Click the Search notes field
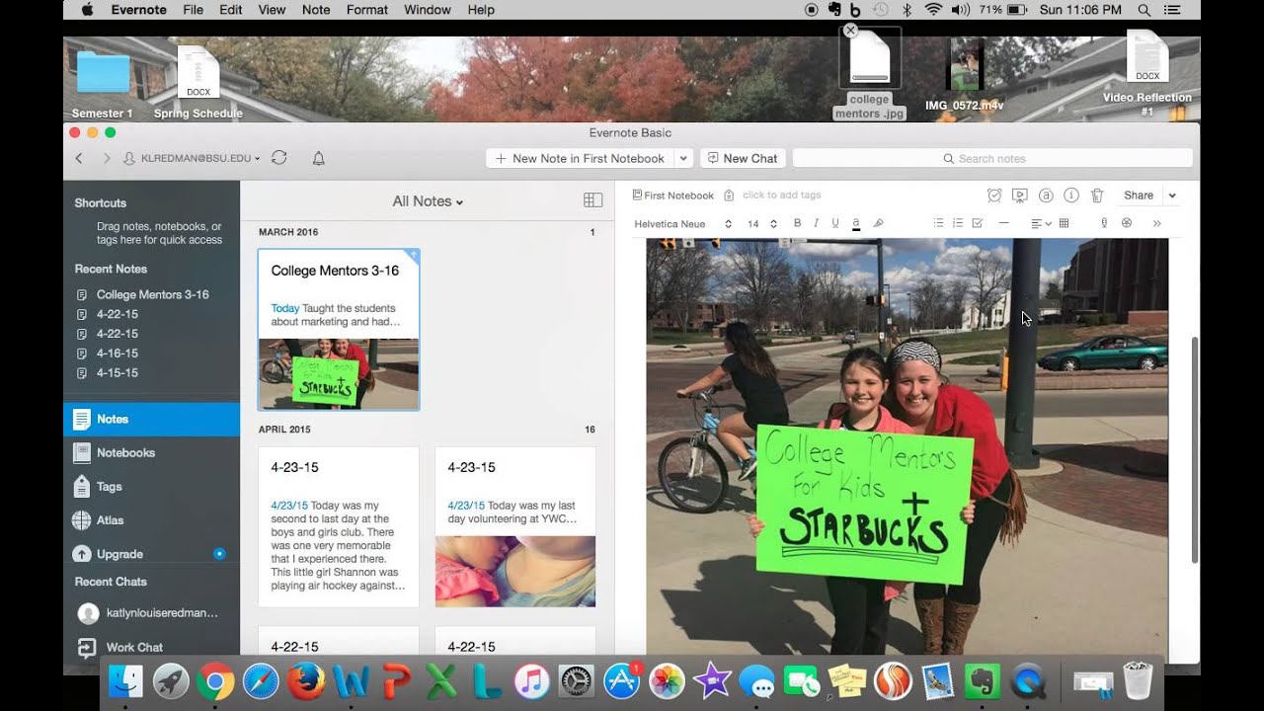This screenshot has height=711, width=1264. [992, 158]
